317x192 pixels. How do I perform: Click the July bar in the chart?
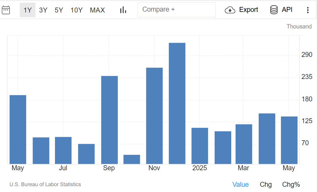coord(63,150)
